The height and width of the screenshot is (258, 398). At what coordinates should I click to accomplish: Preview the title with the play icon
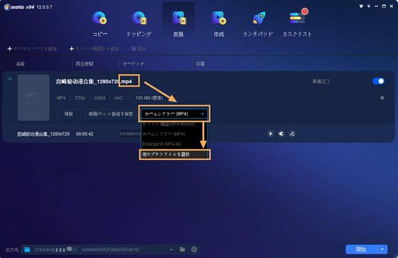[271, 134]
